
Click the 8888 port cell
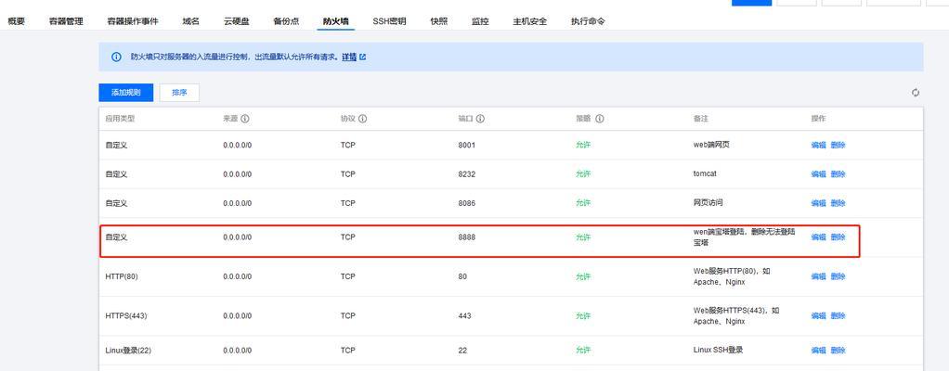coord(467,237)
